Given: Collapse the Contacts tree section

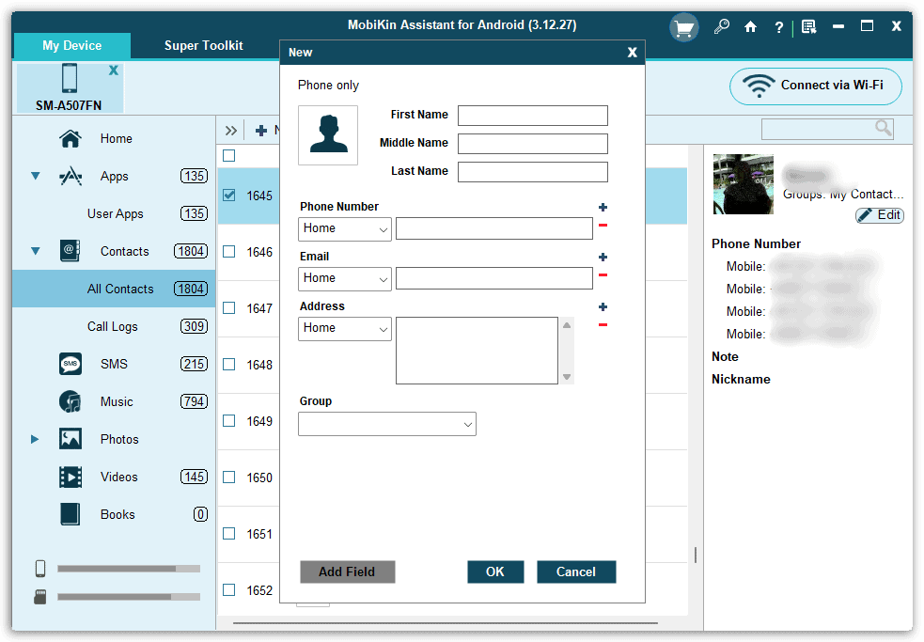Looking at the screenshot, I should pos(36,251).
